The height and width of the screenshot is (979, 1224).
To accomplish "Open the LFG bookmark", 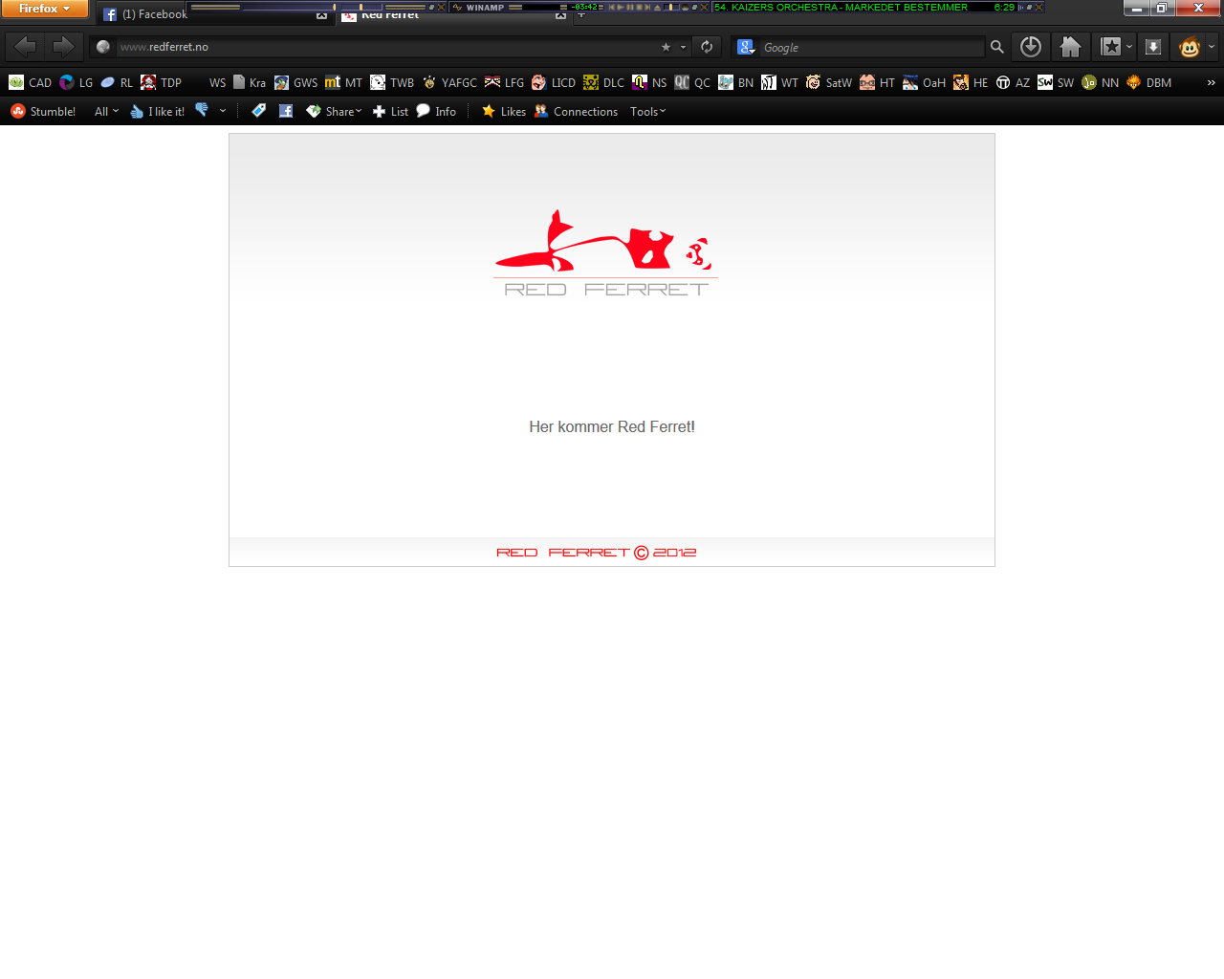I will (x=504, y=83).
